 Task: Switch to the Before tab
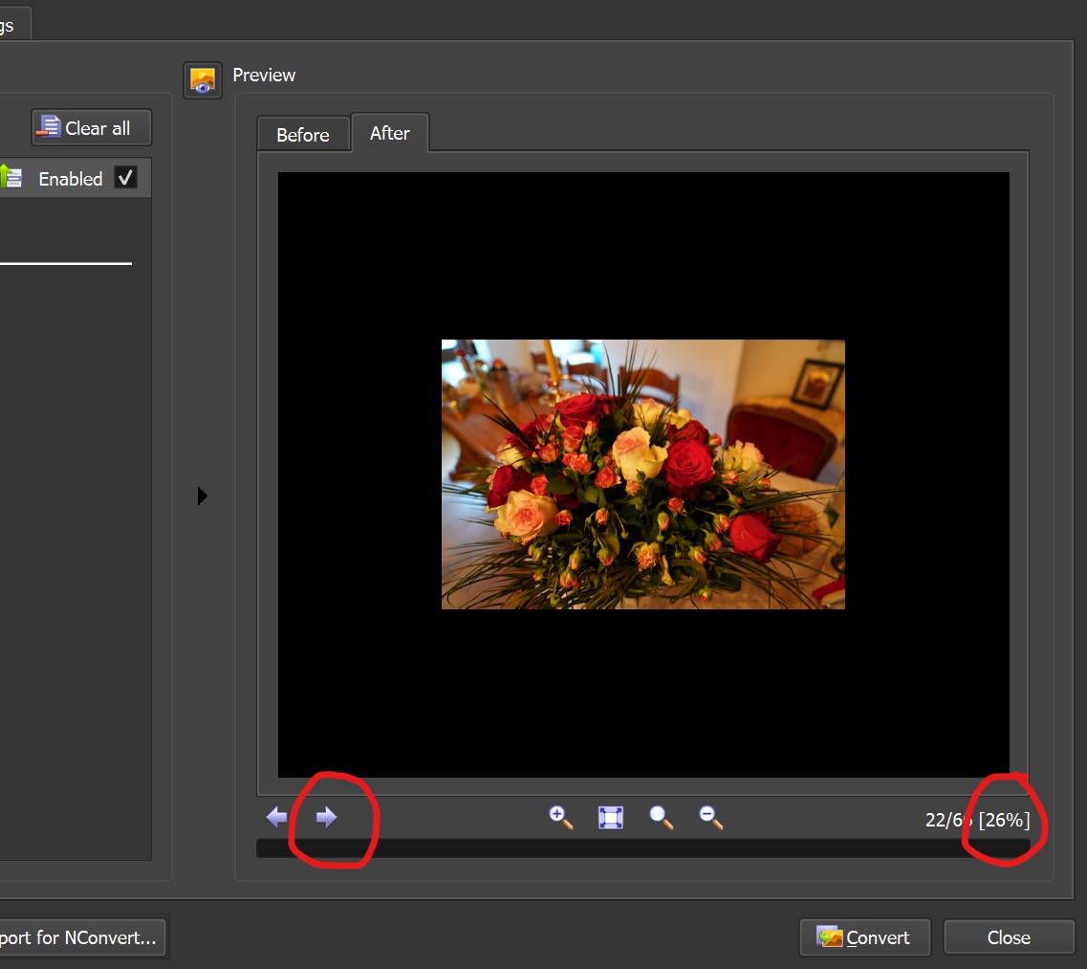(302, 135)
